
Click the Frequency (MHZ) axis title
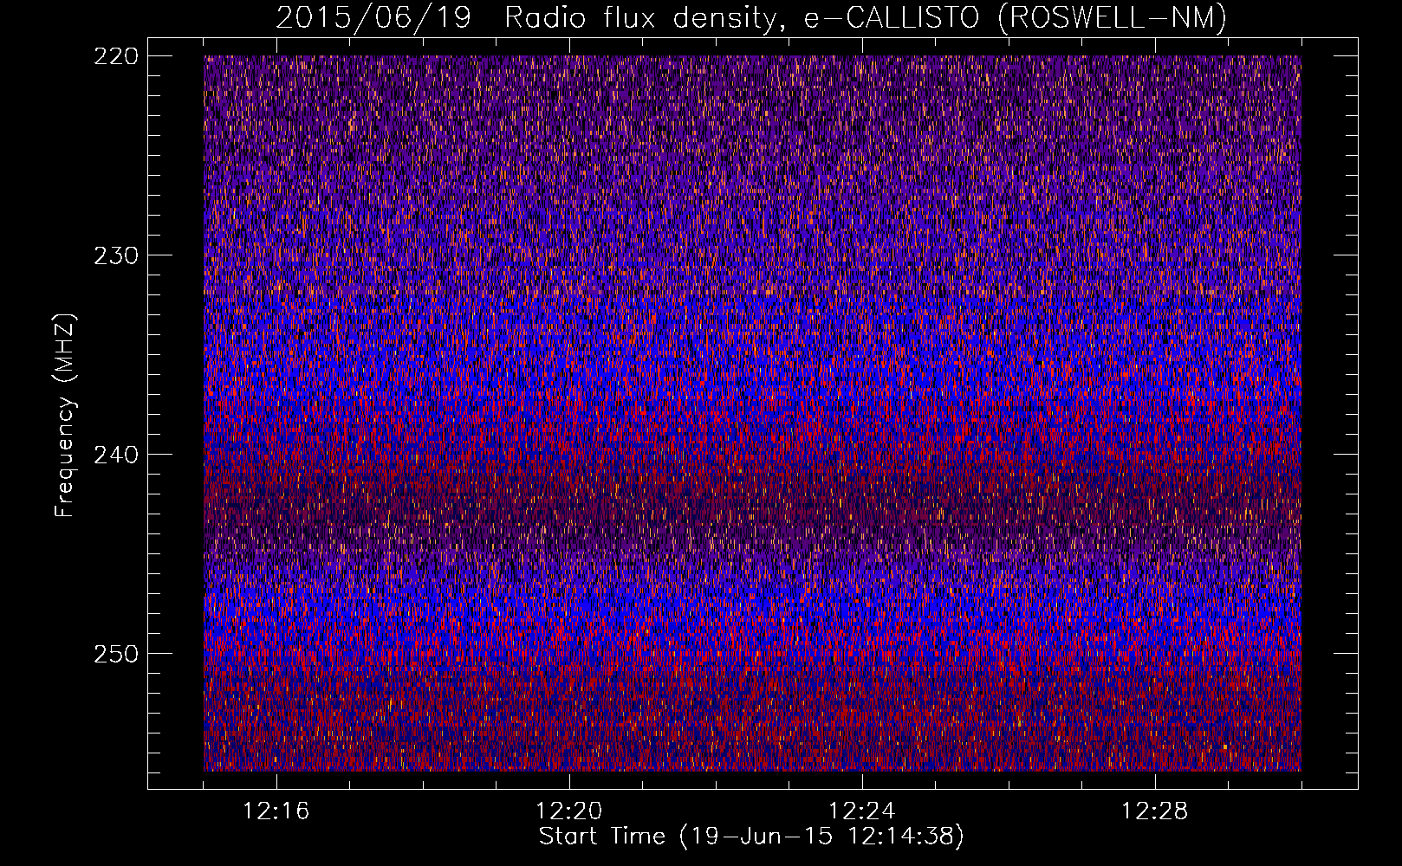(x=66, y=415)
